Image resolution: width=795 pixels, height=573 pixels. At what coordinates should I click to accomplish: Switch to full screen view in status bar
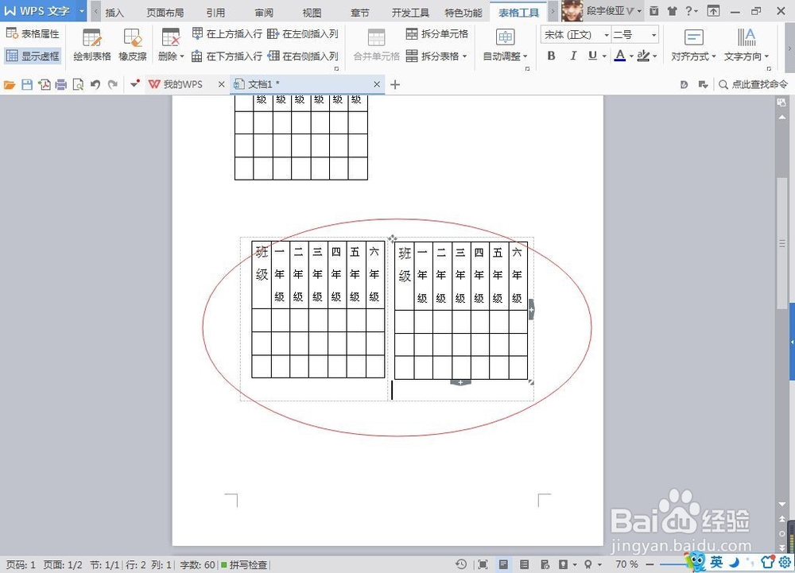pos(483,564)
